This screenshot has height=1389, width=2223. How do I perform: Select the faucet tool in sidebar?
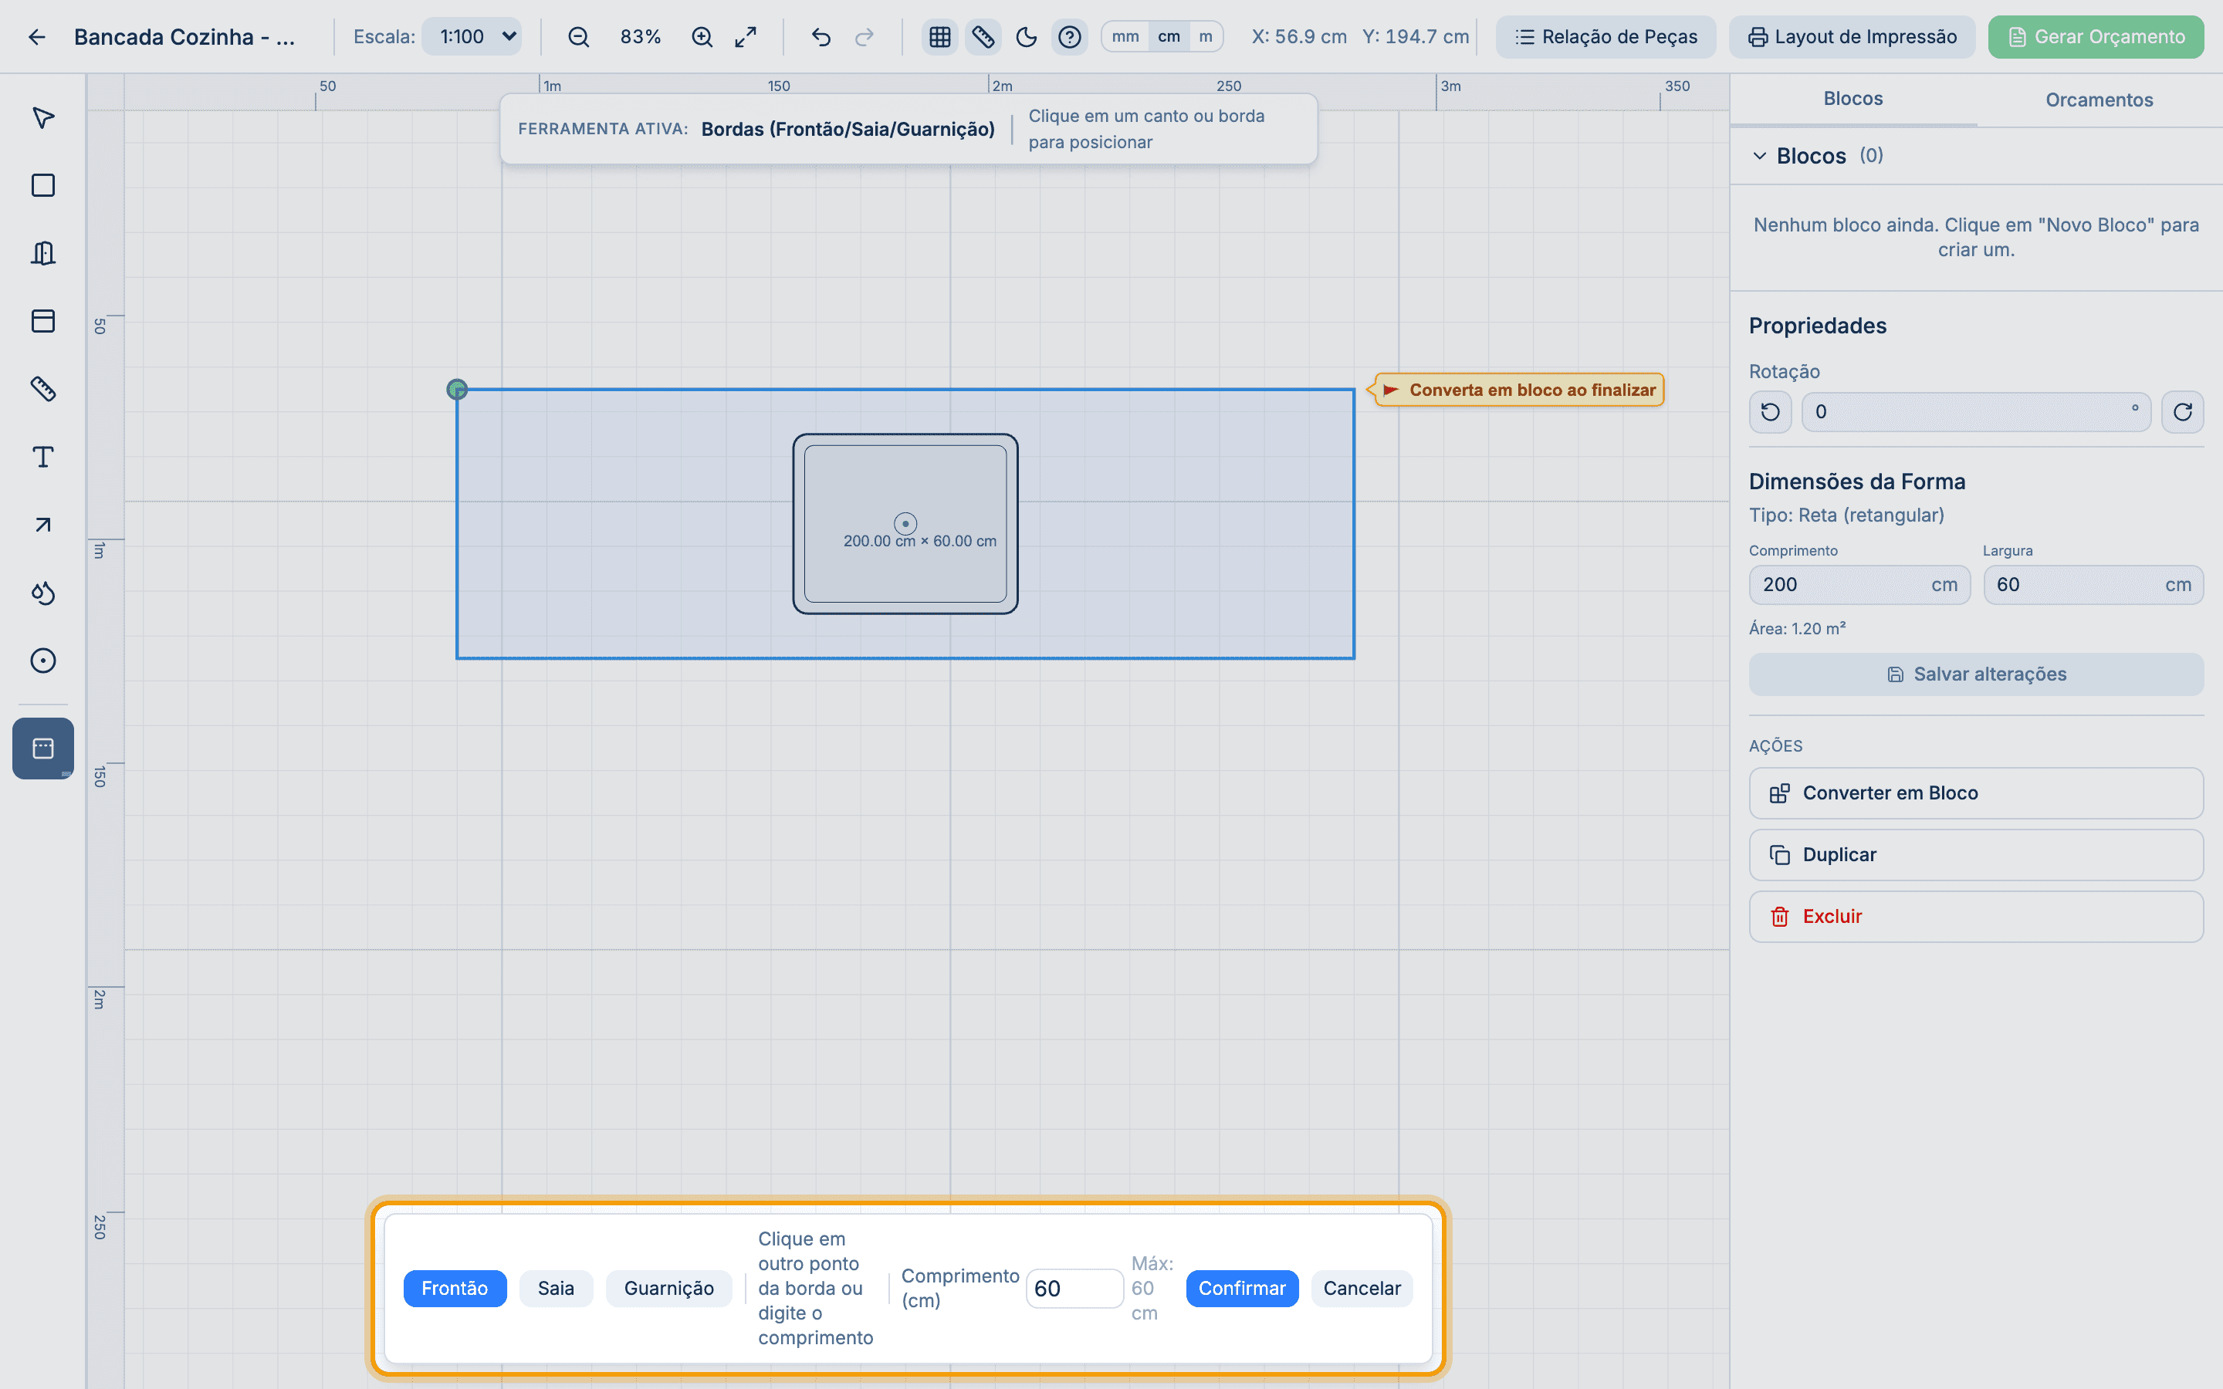(x=43, y=593)
